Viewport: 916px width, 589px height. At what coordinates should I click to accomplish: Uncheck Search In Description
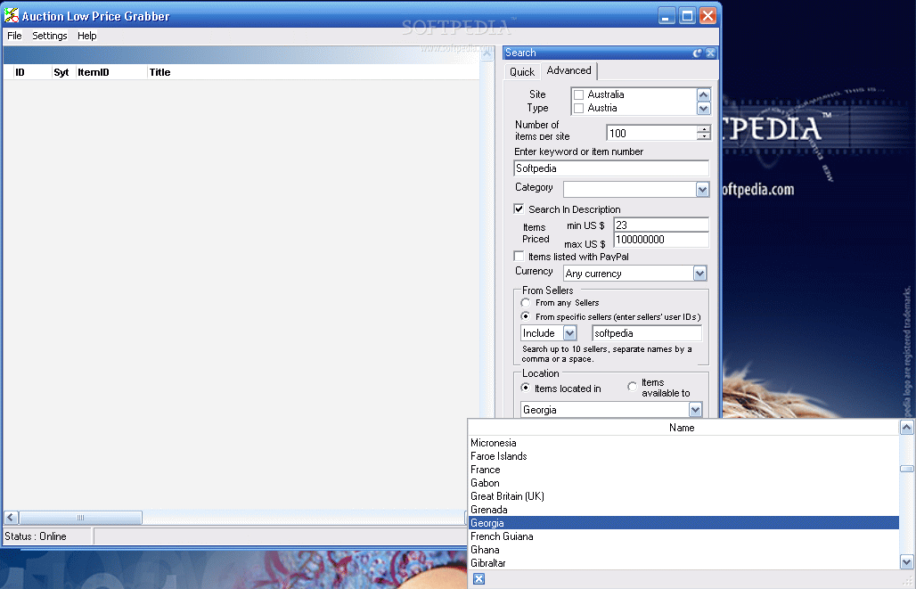click(x=519, y=209)
